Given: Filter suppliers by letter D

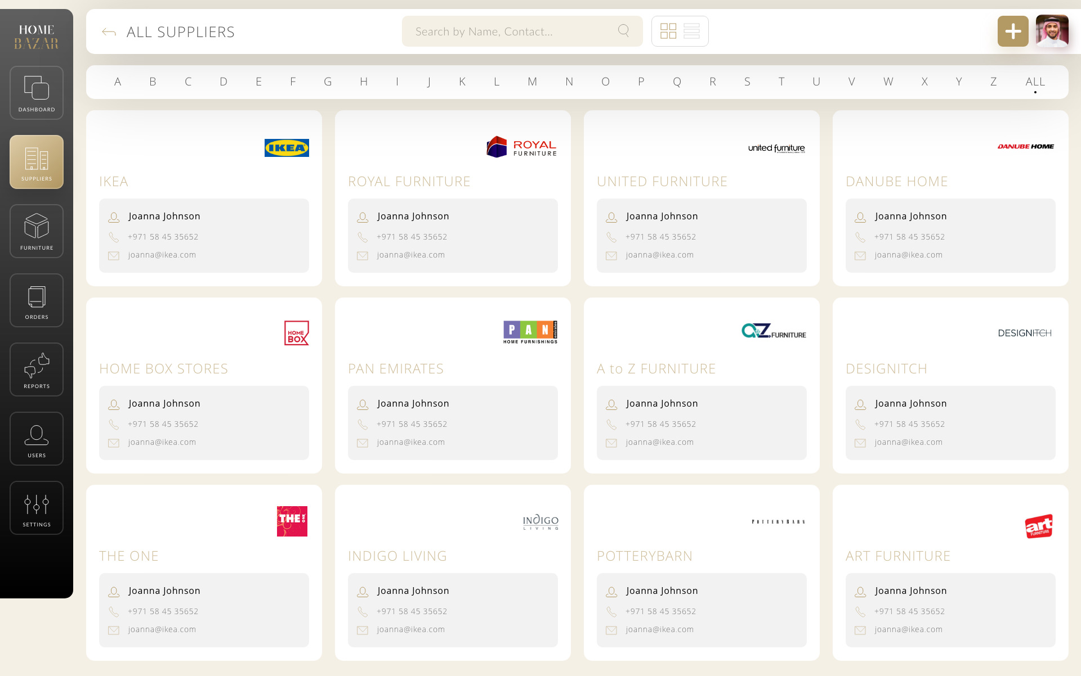Looking at the screenshot, I should [224, 82].
